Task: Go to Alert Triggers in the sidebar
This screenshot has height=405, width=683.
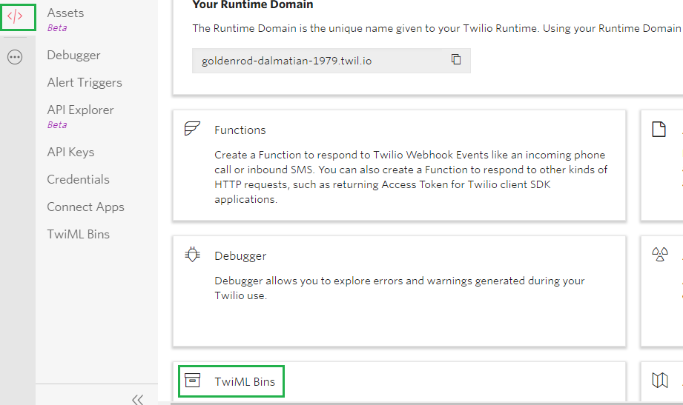Action: 85,82
